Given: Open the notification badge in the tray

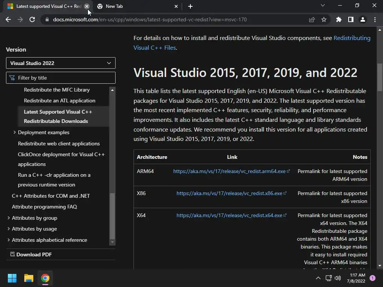Looking at the screenshot, I should [373, 278].
